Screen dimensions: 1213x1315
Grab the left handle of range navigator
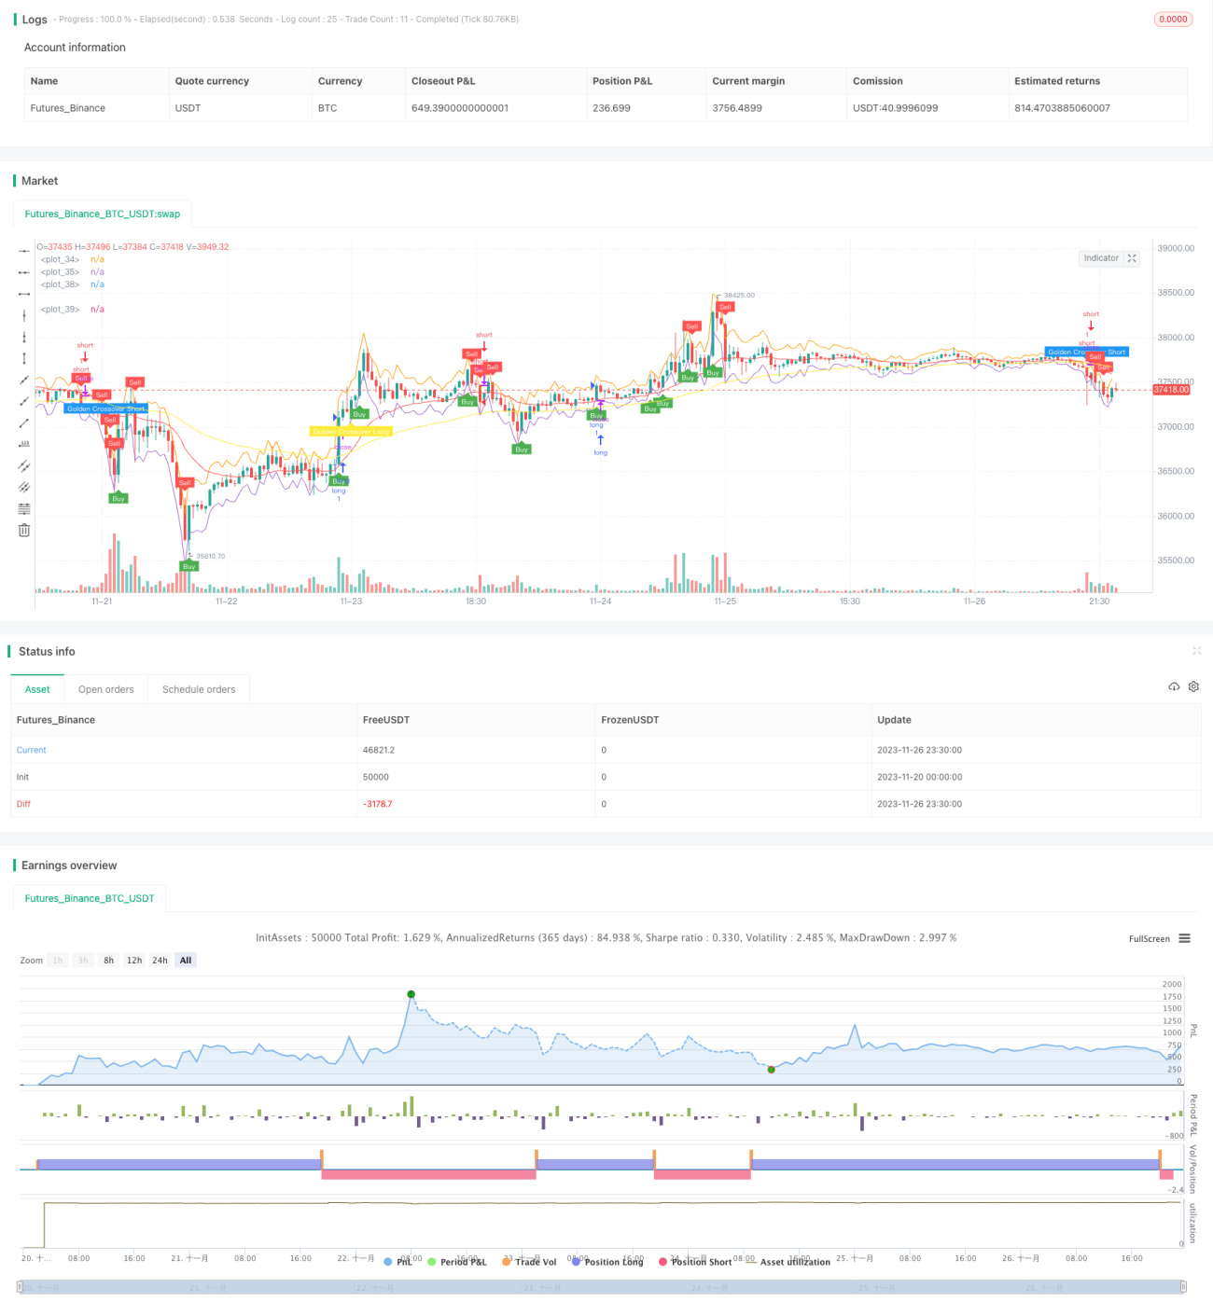pyautogui.click(x=21, y=1287)
